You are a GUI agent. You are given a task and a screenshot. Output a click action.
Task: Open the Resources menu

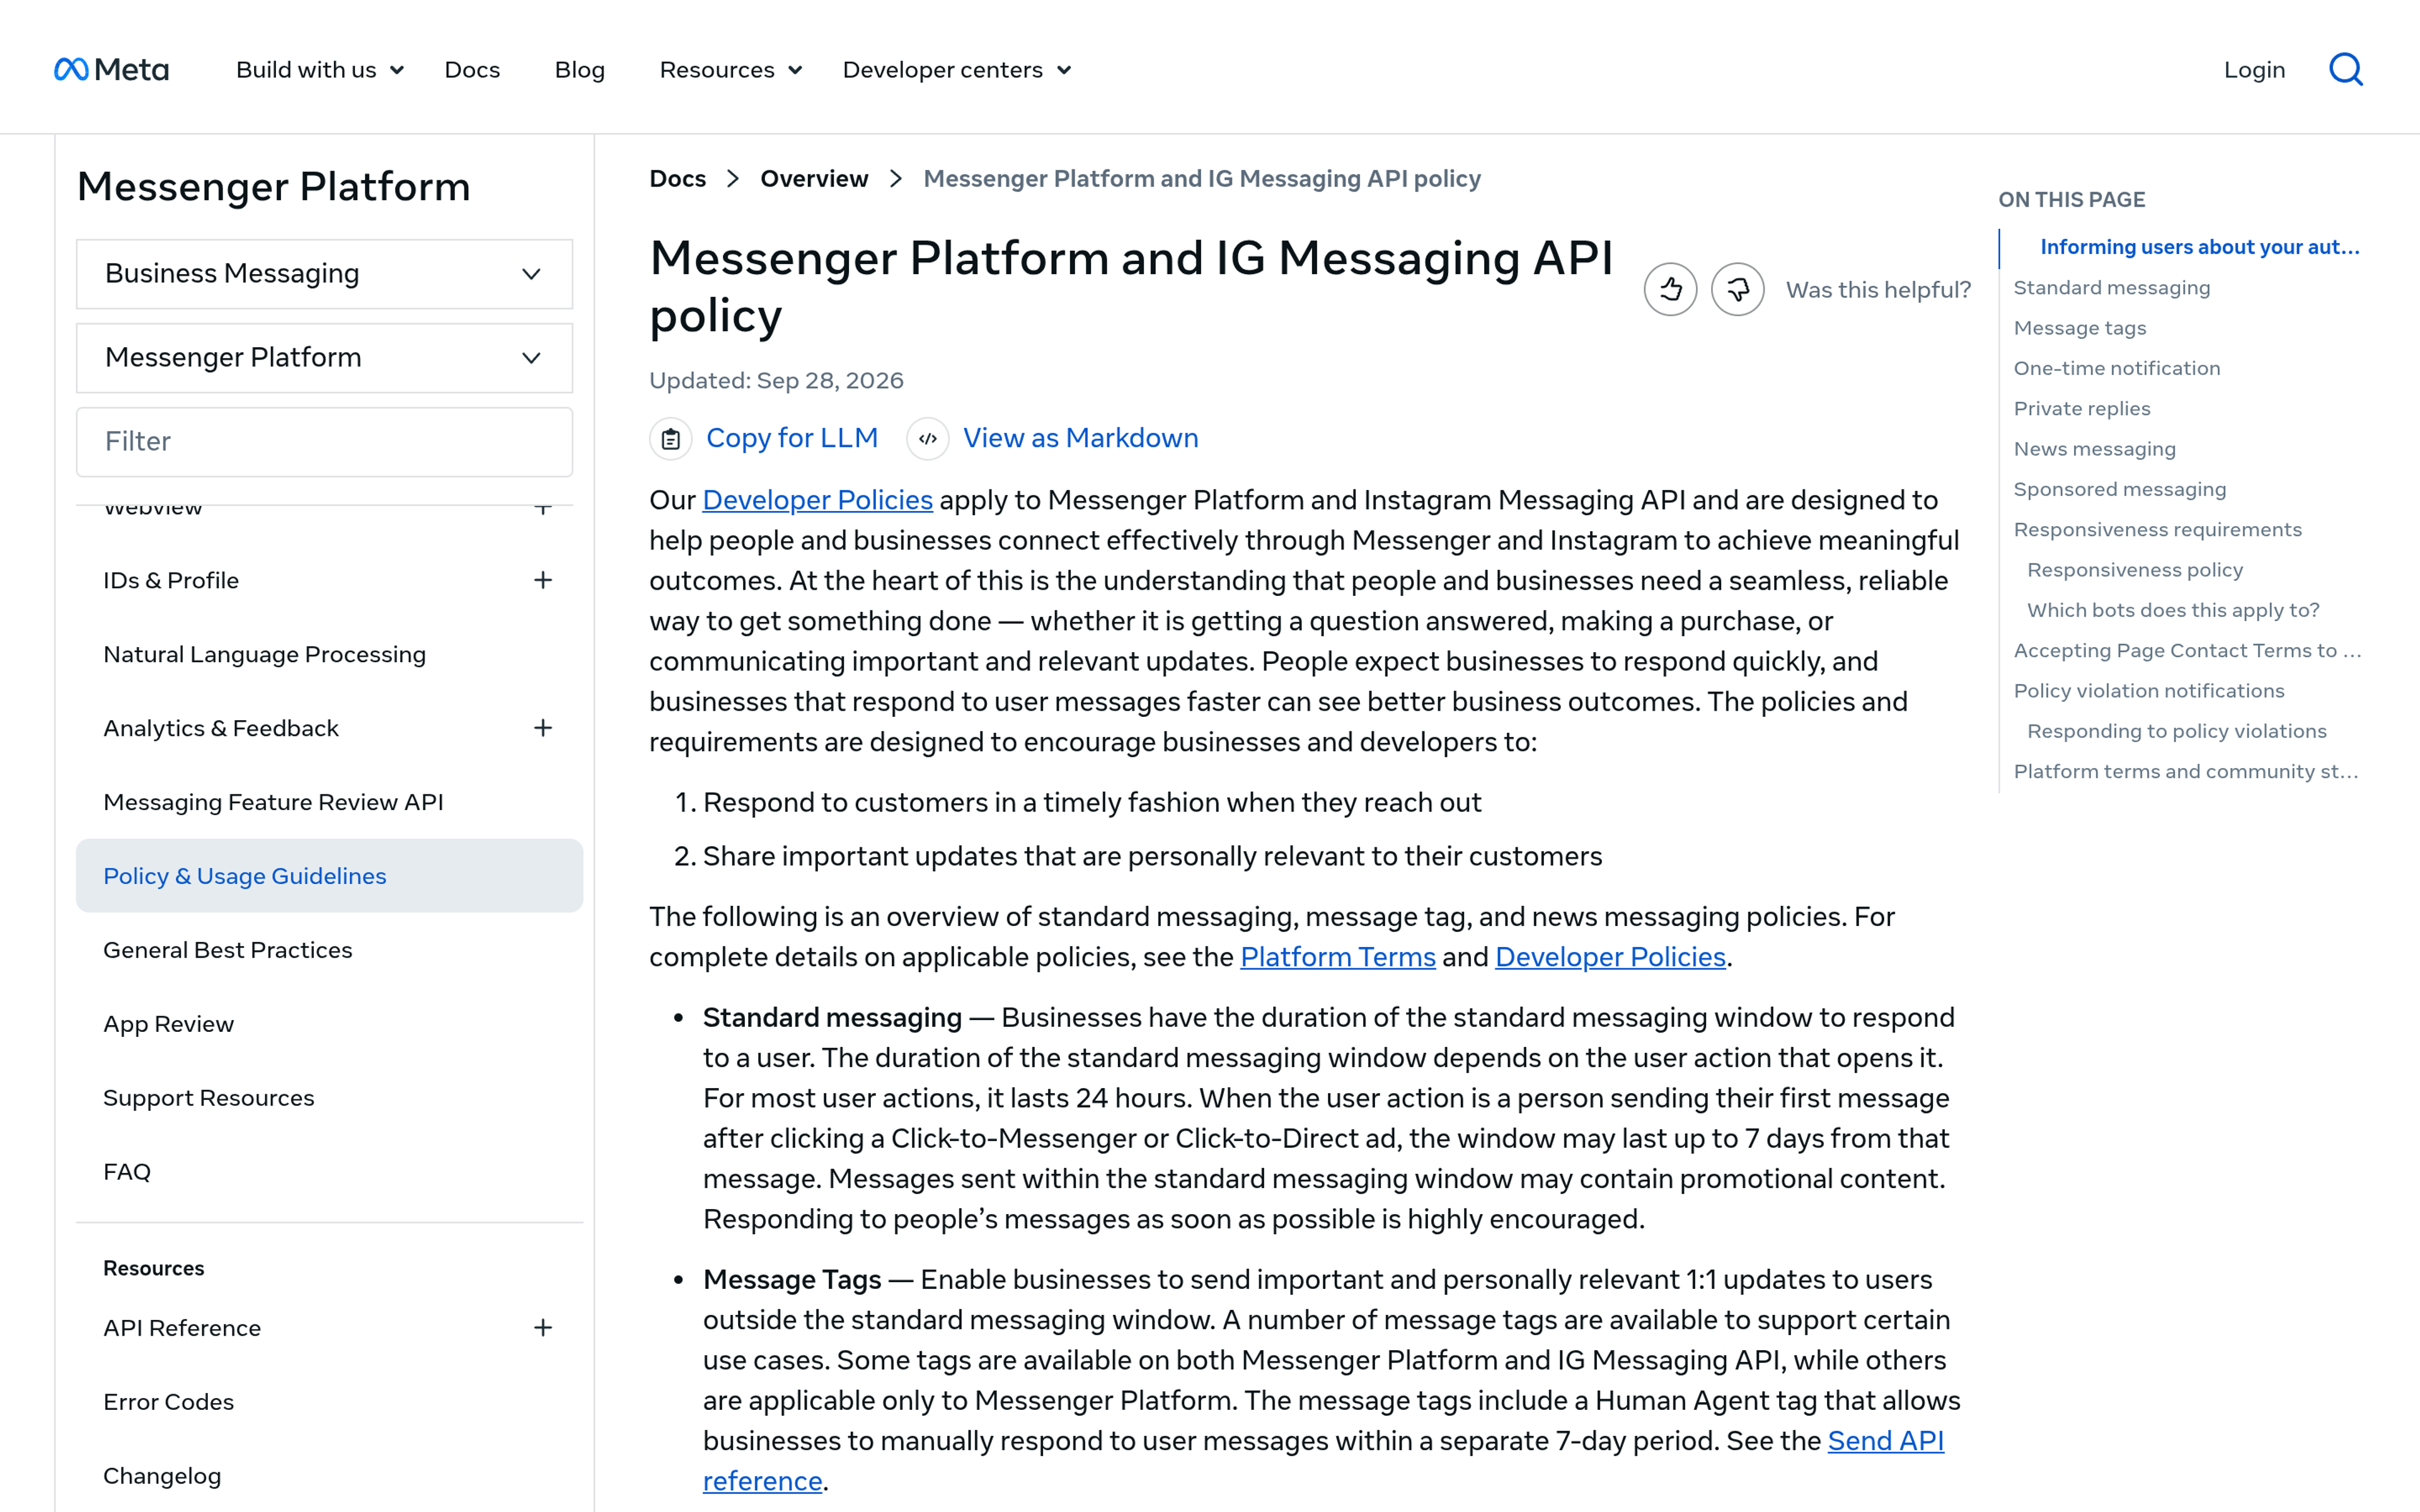click(x=731, y=70)
